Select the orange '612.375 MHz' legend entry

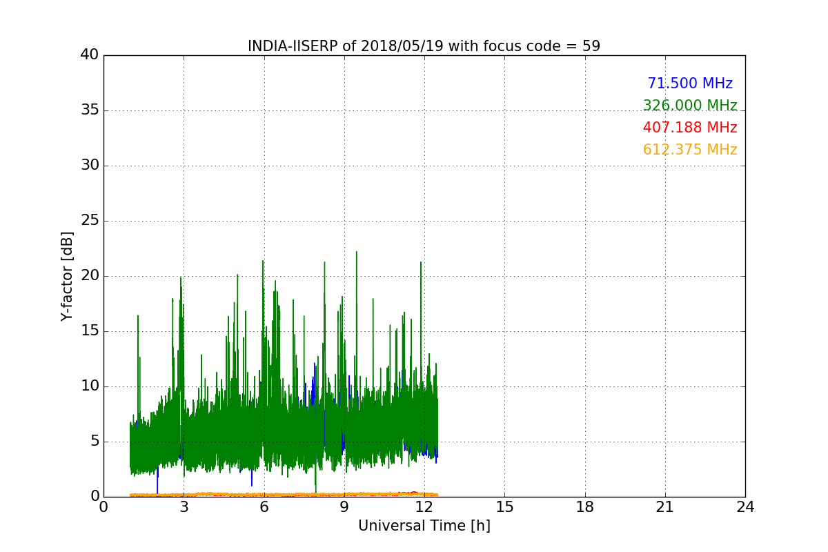point(690,150)
